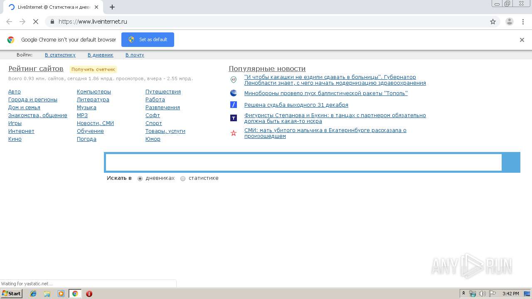Switch to Chrome taskbar button
The image size is (532, 299).
(x=75, y=294)
